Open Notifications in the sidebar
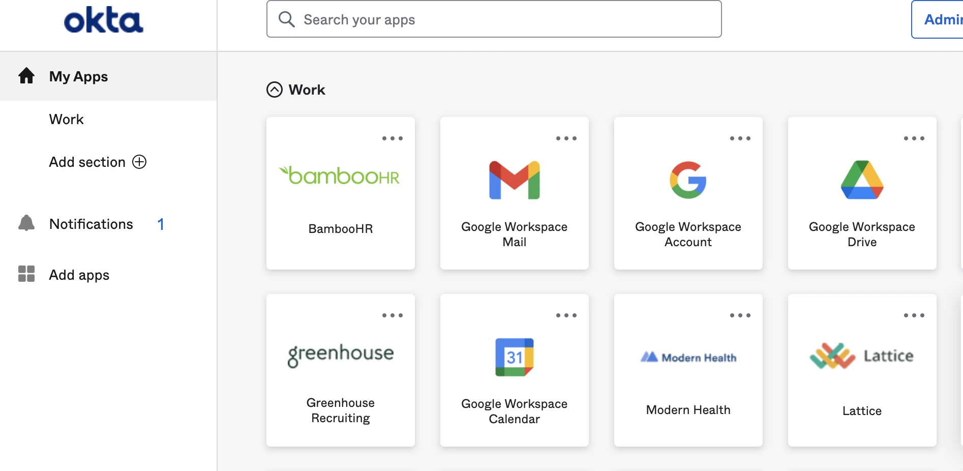 (x=91, y=224)
